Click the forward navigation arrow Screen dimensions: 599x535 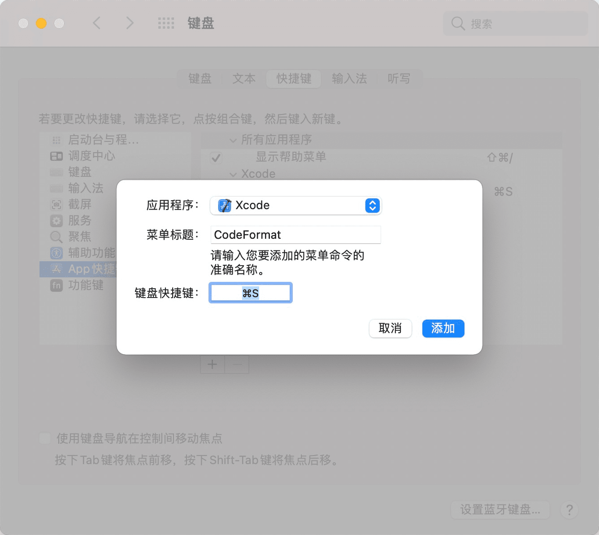130,23
